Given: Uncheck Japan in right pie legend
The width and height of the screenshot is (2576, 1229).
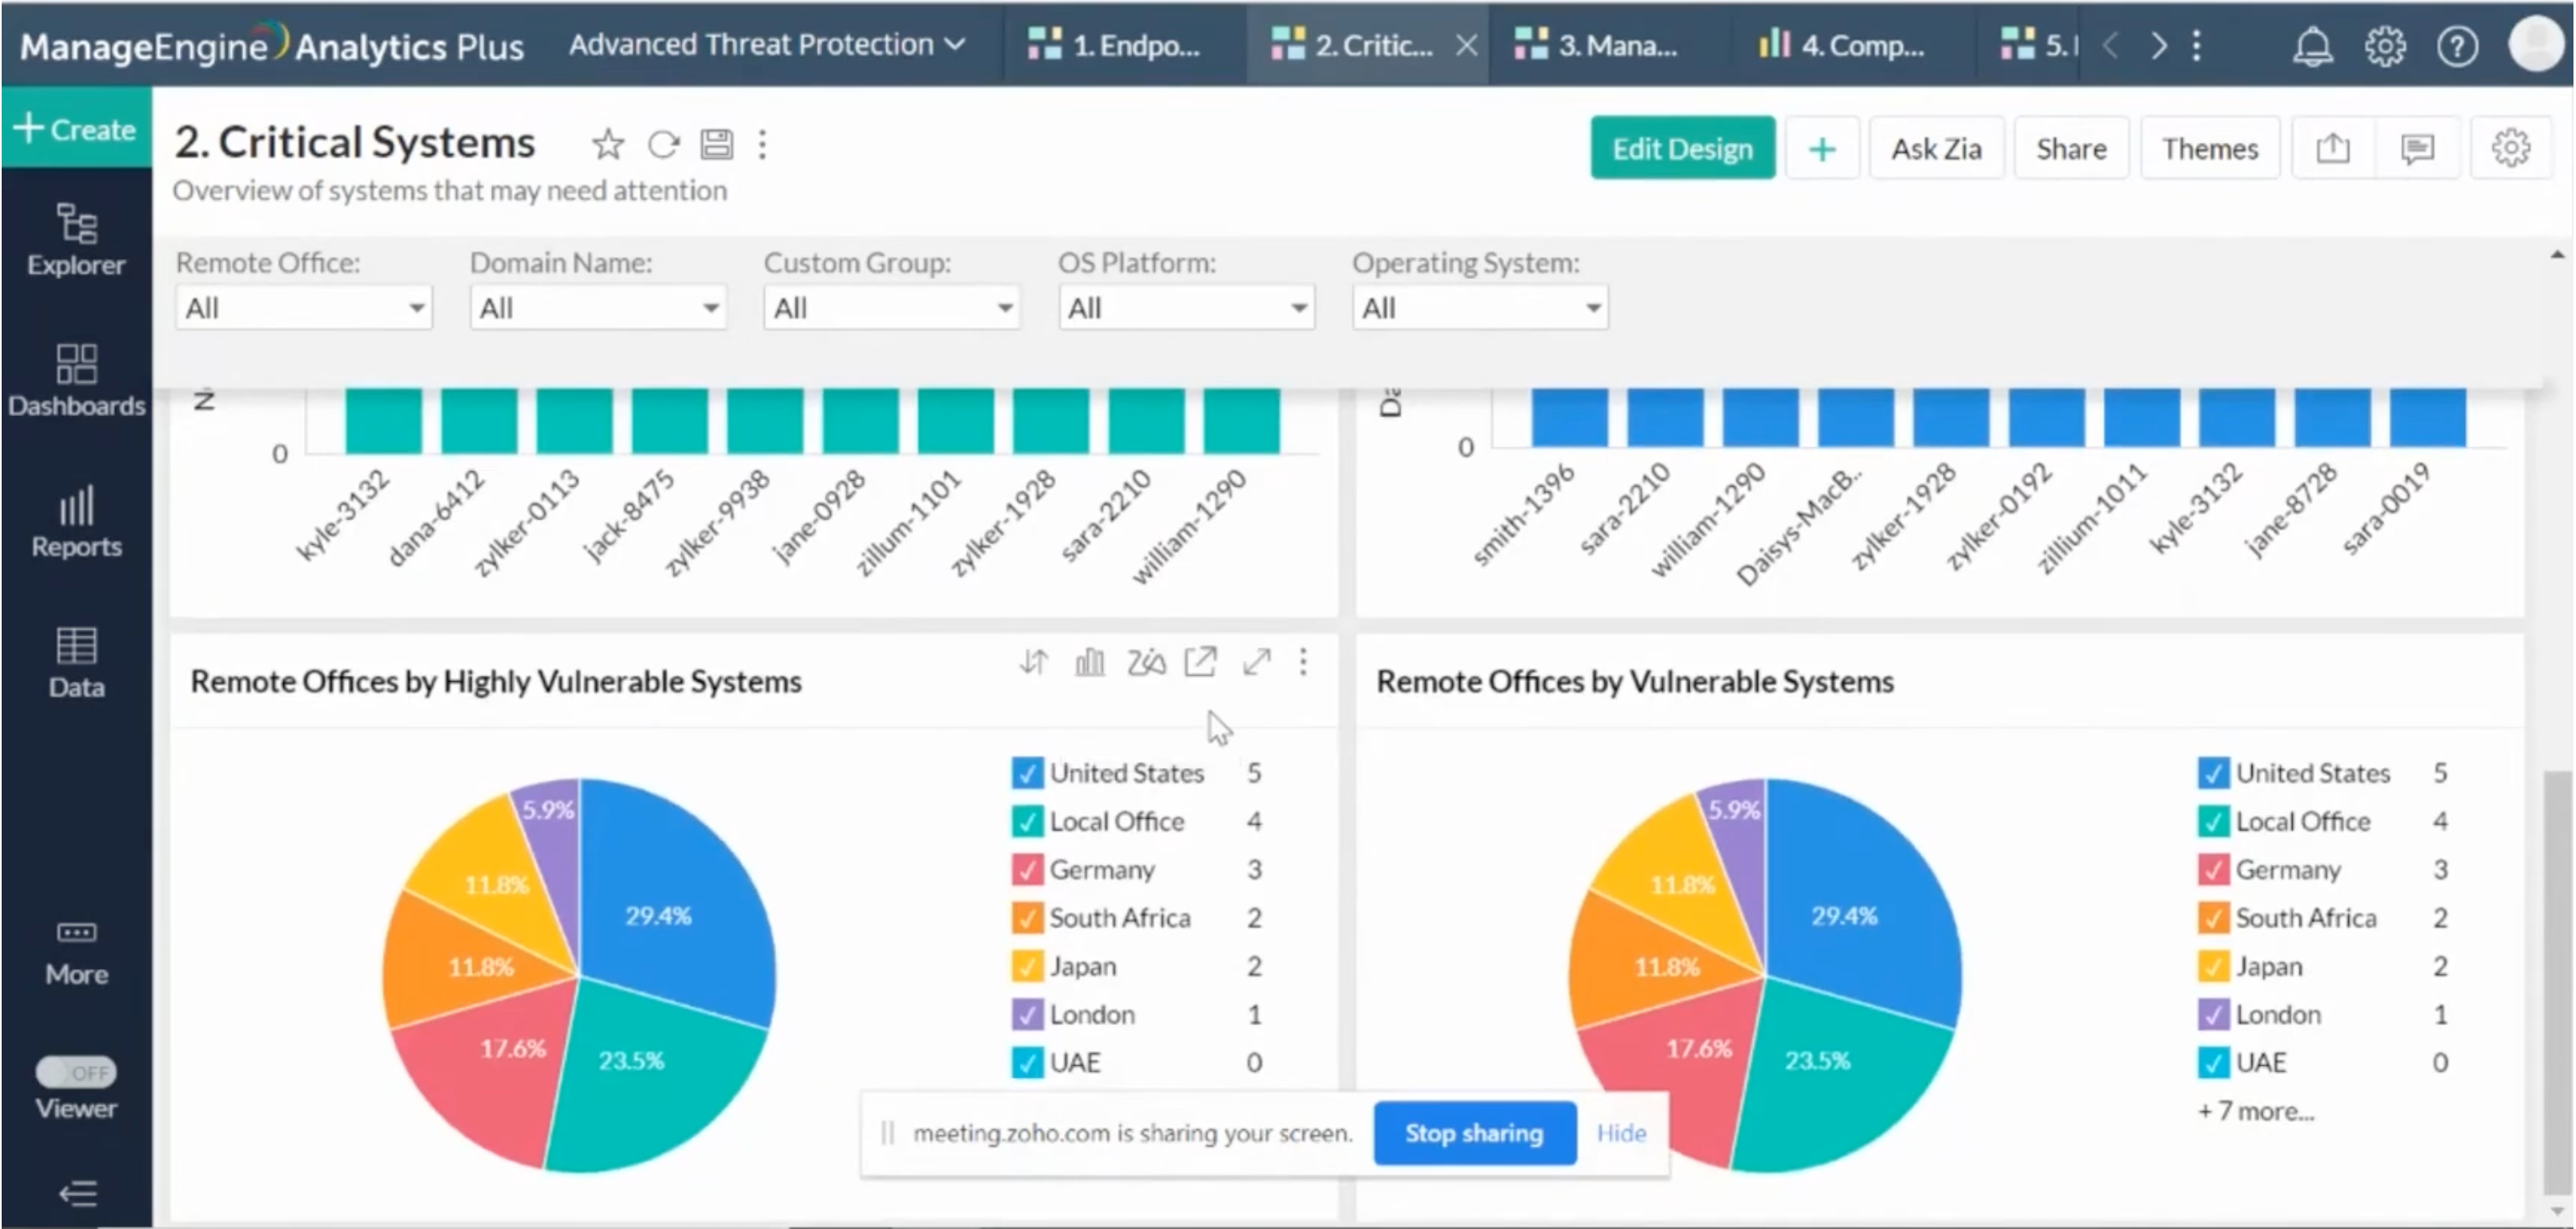Looking at the screenshot, I should 2213,966.
